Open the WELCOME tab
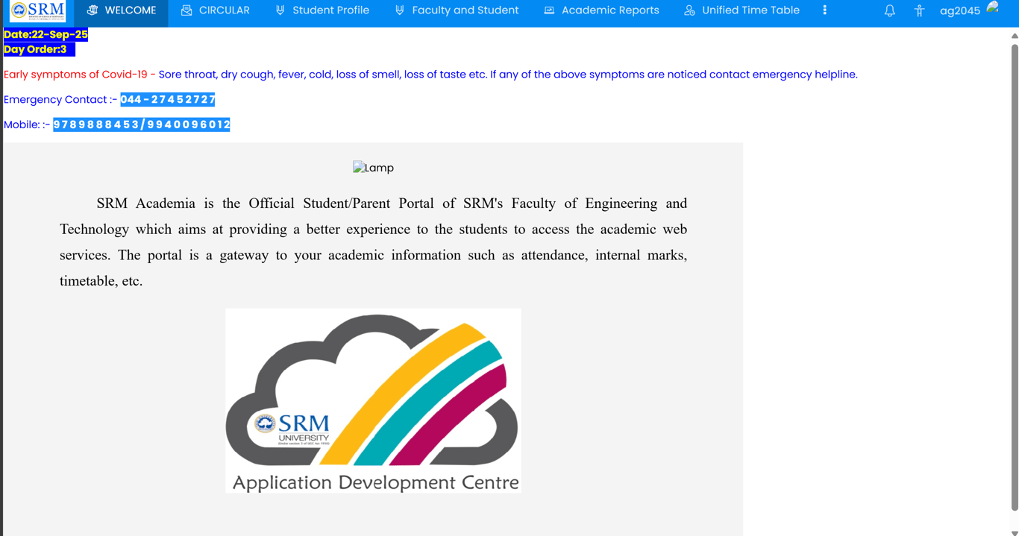Screen dimensions: 1019x536 coord(121,11)
